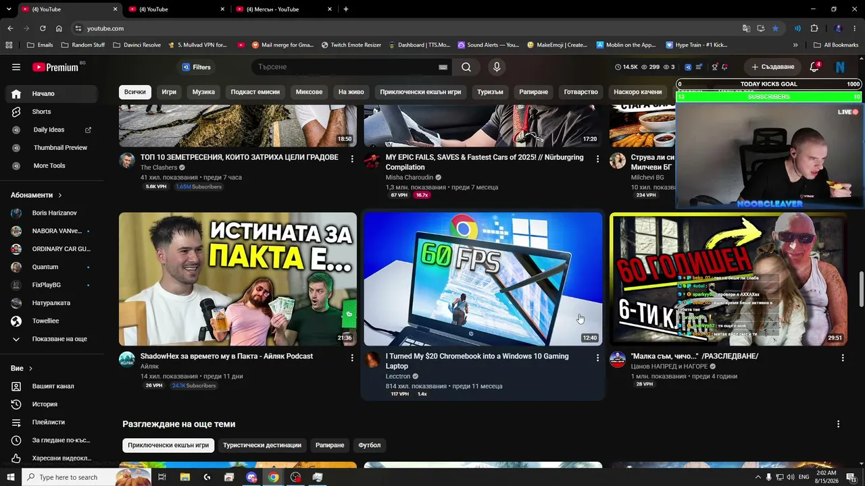This screenshot has height=486, width=865.
Task: Open the Windows Start menu
Action: click(10, 477)
